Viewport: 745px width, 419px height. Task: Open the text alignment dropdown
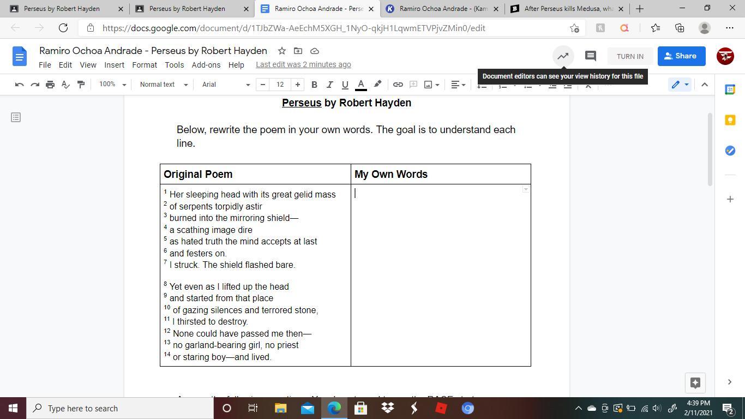pos(458,85)
